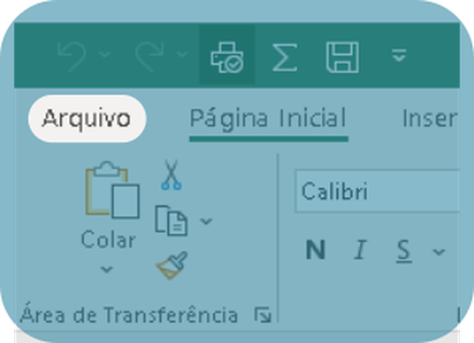474x343 pixels.
Task: Click the Print Preview icon in quick access toolbar
Action: point(227,57)
